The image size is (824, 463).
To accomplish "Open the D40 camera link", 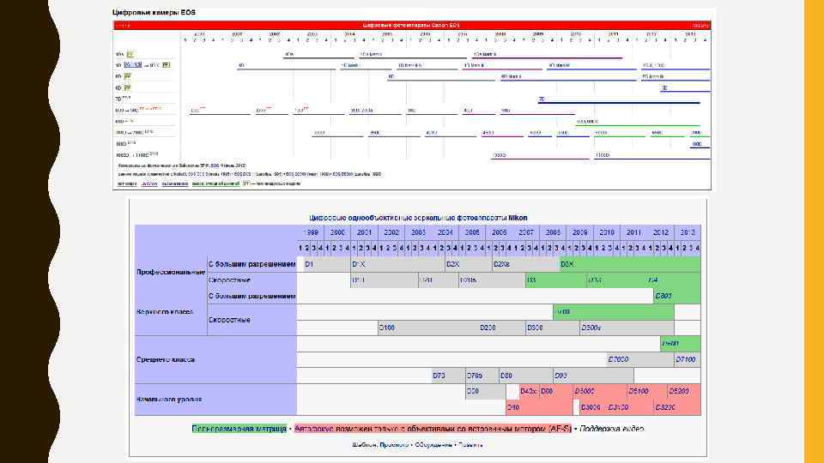I will [x=513, y=407].
